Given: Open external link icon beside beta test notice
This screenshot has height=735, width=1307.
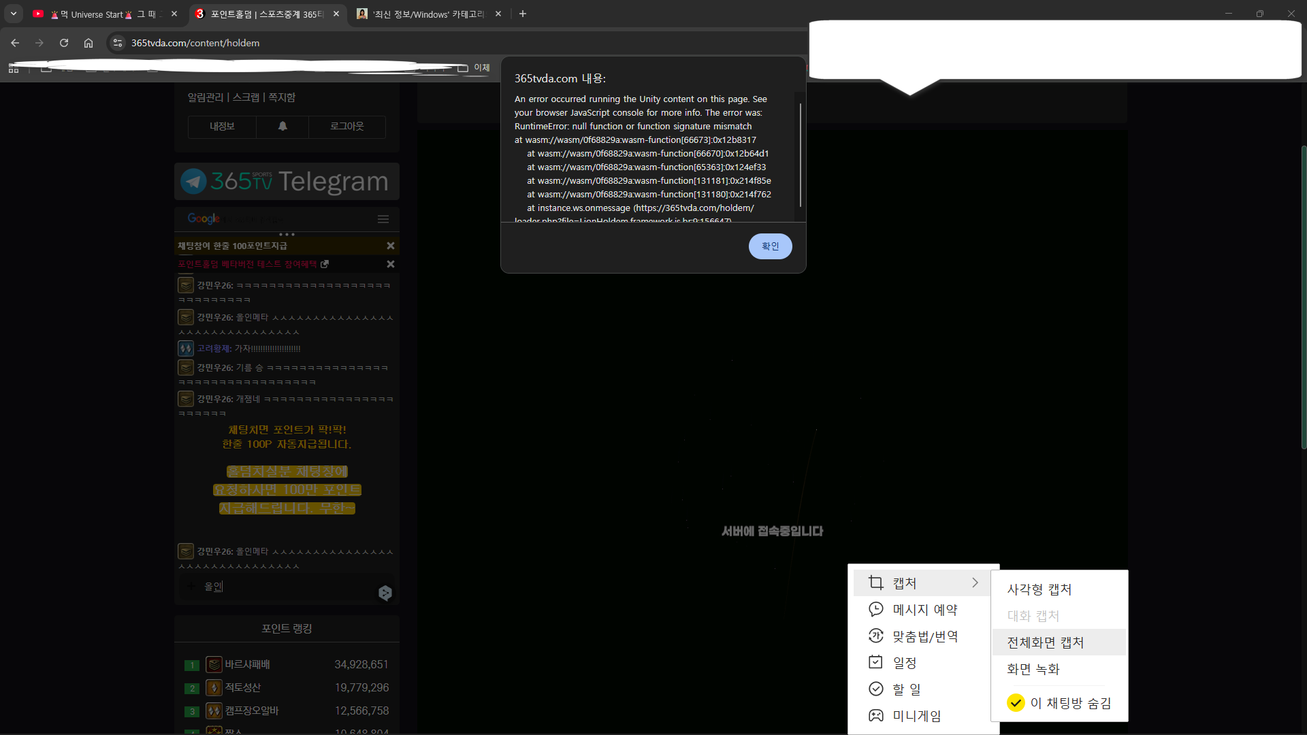Looking at the screenshot, I should click(325, 264).
